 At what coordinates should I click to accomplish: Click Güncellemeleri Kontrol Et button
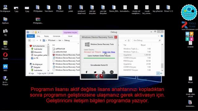(99, 65)
